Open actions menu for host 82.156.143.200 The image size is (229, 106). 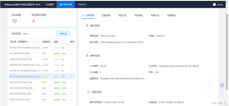(x=71, y=77)
